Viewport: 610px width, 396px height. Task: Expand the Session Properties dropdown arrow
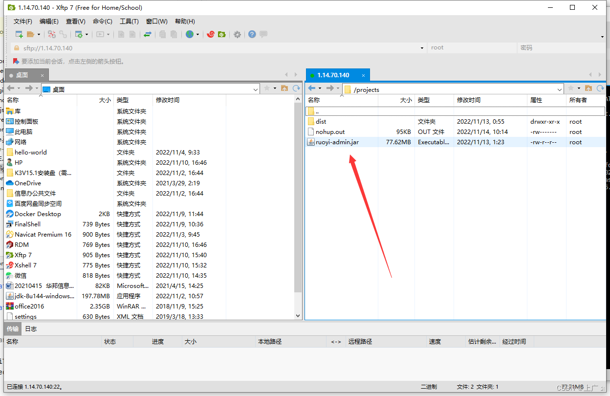[x=87, y=34]
